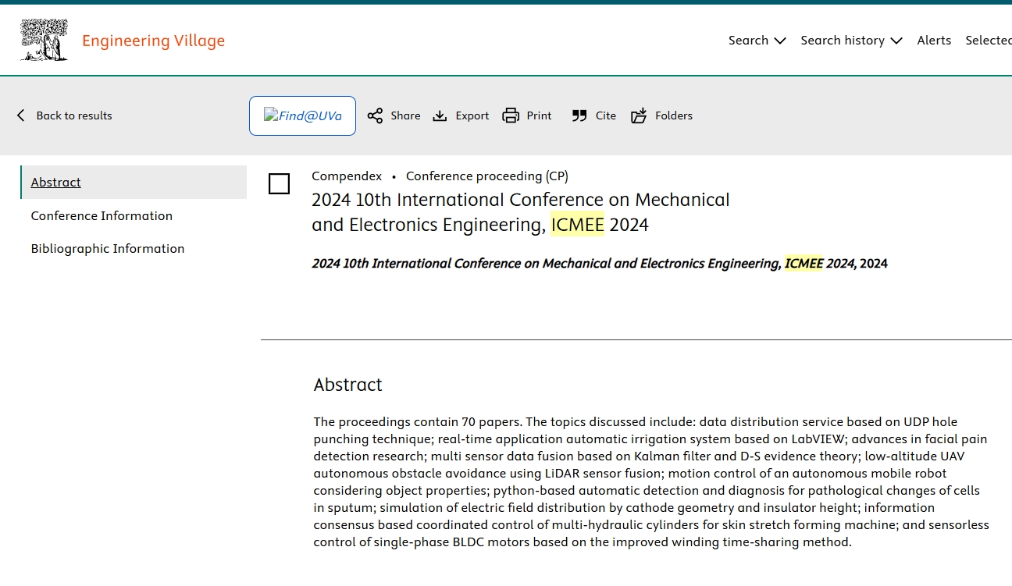Click the highlighted ICMEE term in title
Screen dimensions: 1012x586
point(577,225)
